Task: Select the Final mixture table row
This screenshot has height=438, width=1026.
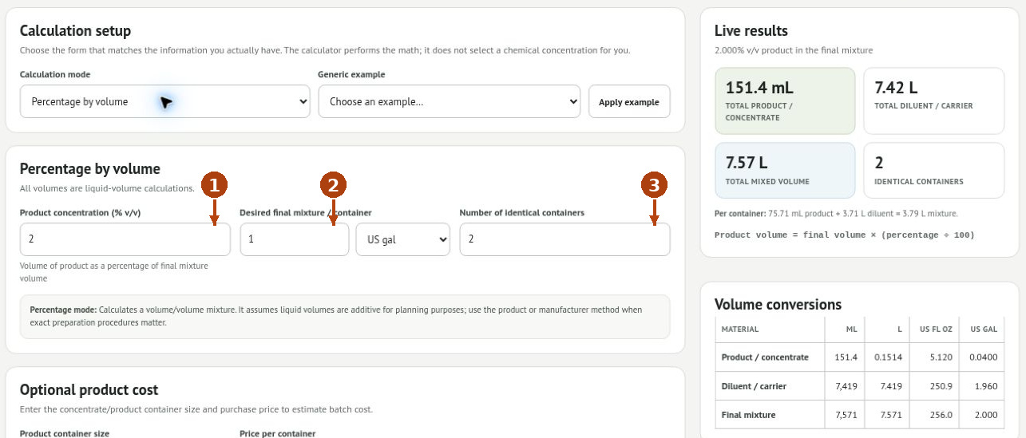Action: click(859, 415)
